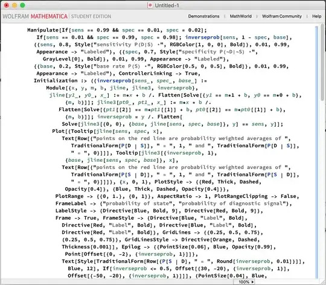Click PointSize[0.06] in the code
Image resolution: width=326 pixels, height=285 pixels.
pyautogui.click(x=183, y=247)
